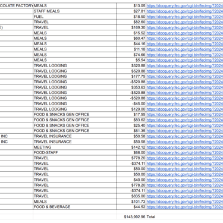Select the $83.62 amount cell
223x223 pixels.
[x=131, y=120]
